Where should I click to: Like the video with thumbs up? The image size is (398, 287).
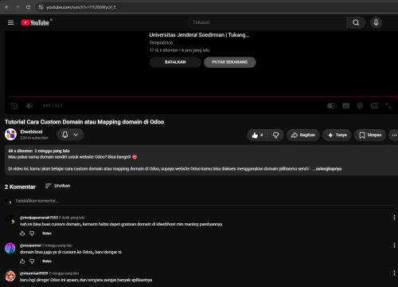[257, 135]
